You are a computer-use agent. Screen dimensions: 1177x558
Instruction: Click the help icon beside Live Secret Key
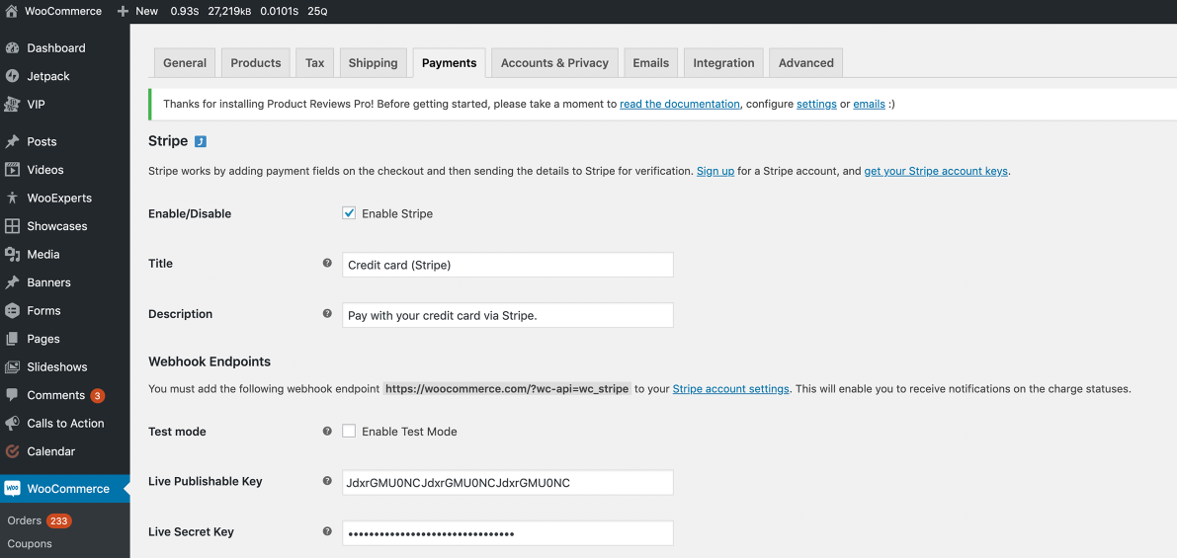click(327, 531)
